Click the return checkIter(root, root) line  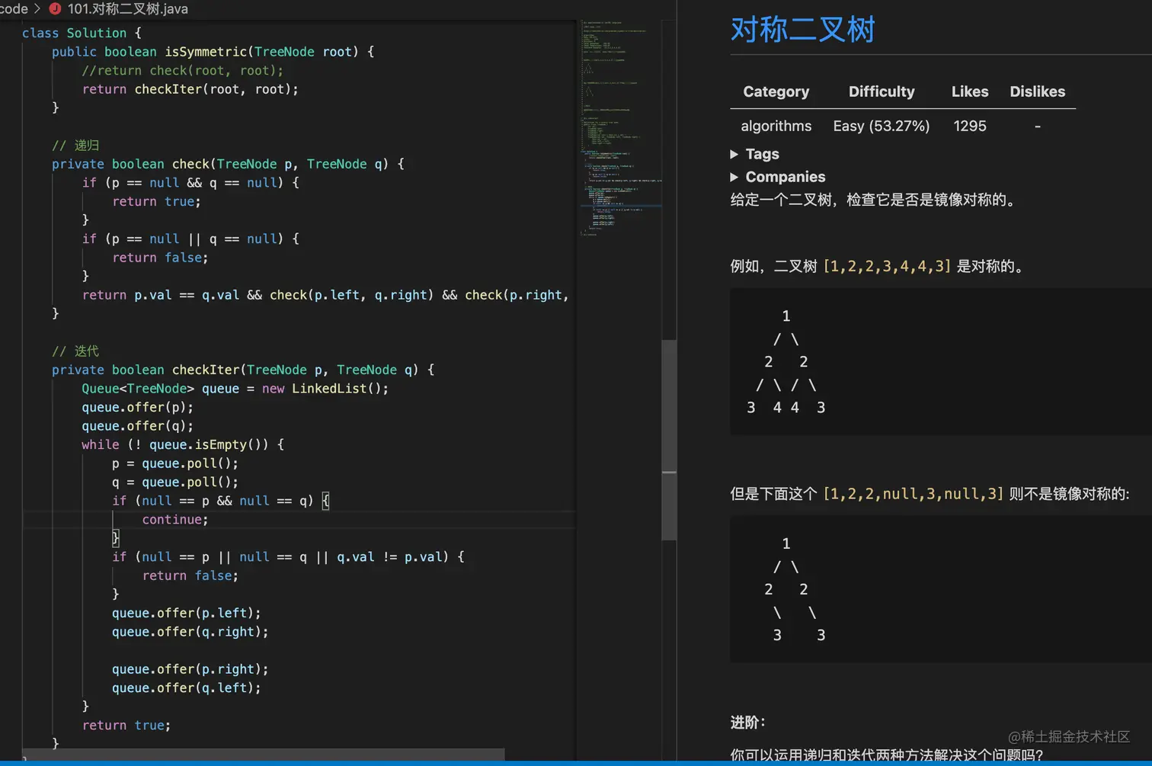(190, 89)
